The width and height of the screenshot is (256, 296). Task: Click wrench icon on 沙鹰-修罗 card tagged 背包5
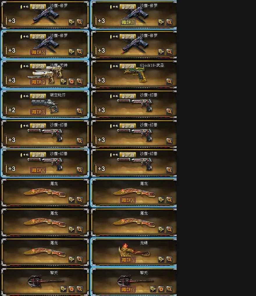[72, 52]
